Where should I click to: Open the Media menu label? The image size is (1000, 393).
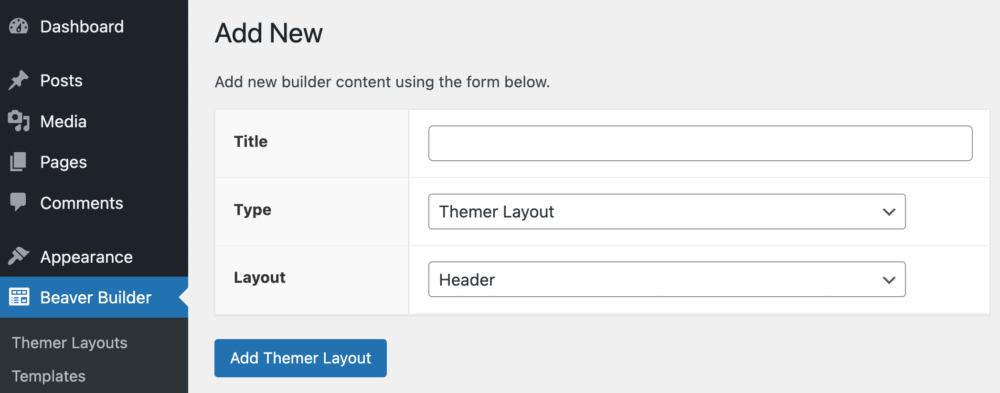point(64,122)
